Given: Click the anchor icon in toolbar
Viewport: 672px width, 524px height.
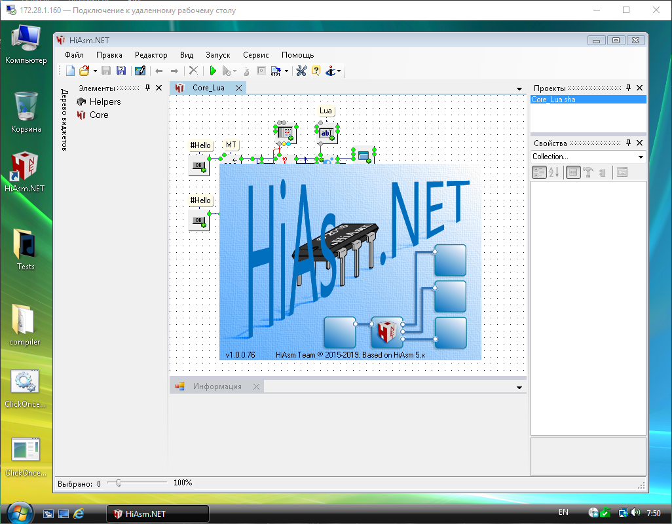Looking at the screenshot, I should [x=331, y=71].
